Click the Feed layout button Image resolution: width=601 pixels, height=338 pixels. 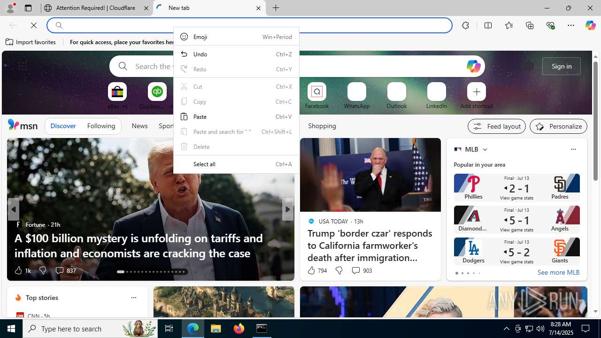point(496,126)
